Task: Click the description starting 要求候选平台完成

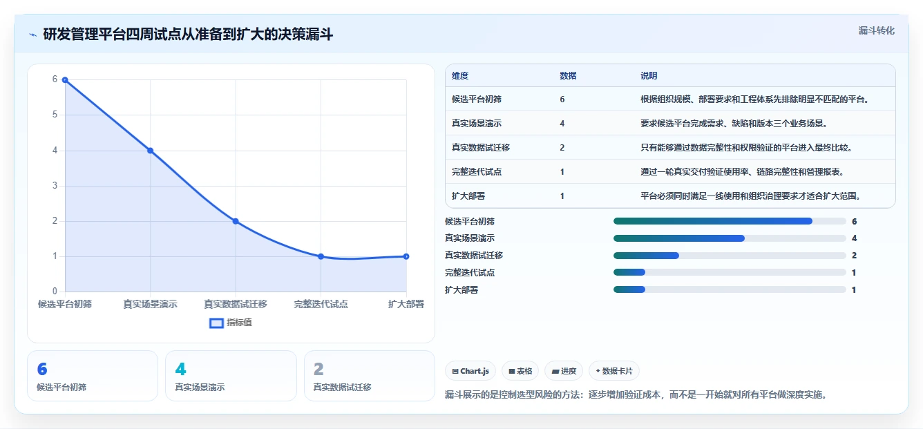Action: pos(734,124)
